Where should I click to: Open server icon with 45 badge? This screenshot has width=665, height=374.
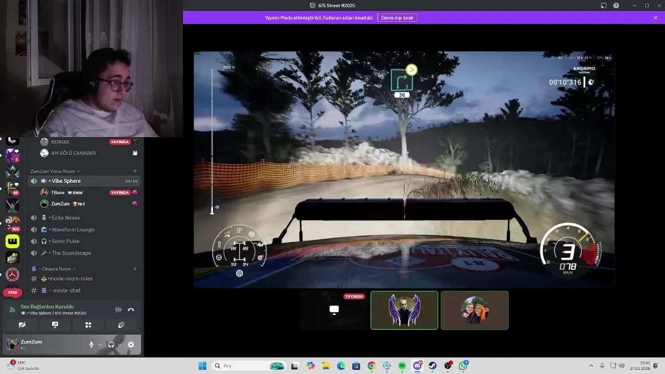point(12,189)
